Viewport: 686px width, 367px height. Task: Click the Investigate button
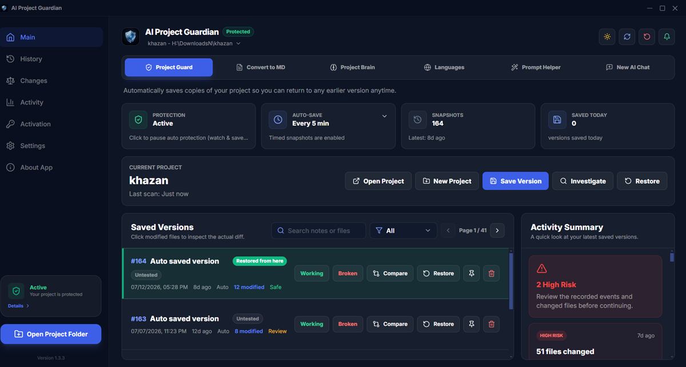583,181
